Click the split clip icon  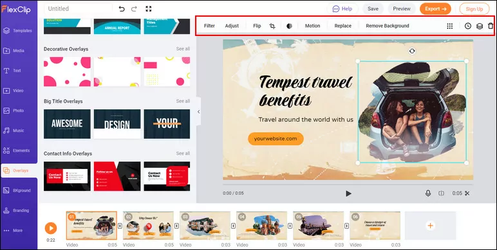(x=441, y=193)
